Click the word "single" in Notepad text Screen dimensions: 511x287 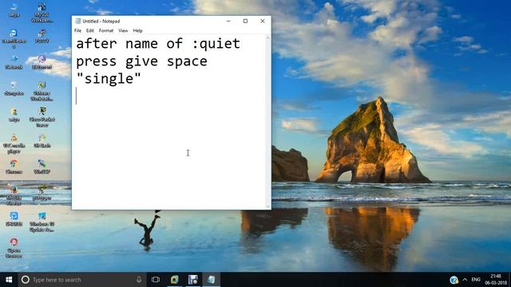(109, 78)
